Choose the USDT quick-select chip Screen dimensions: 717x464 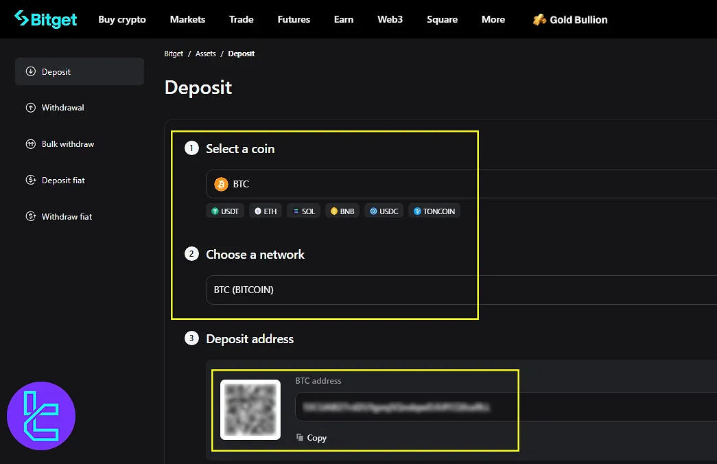225,211
